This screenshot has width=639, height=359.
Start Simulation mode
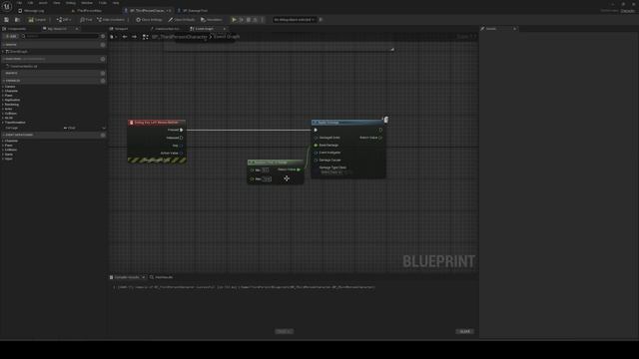(212, 20)
